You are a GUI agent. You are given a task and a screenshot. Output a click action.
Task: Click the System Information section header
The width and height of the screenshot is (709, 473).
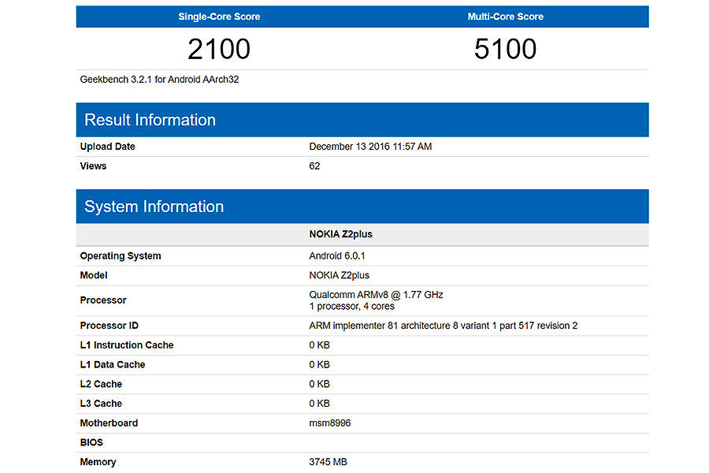pyautogui.click(x=154, y=207)
